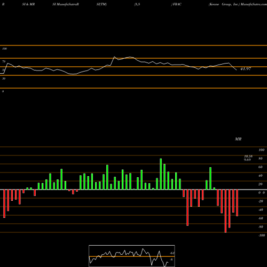Click the -20 label on MR scale
Image resolution: width=267 pixels, height=267 pixels.
[261, 201]
